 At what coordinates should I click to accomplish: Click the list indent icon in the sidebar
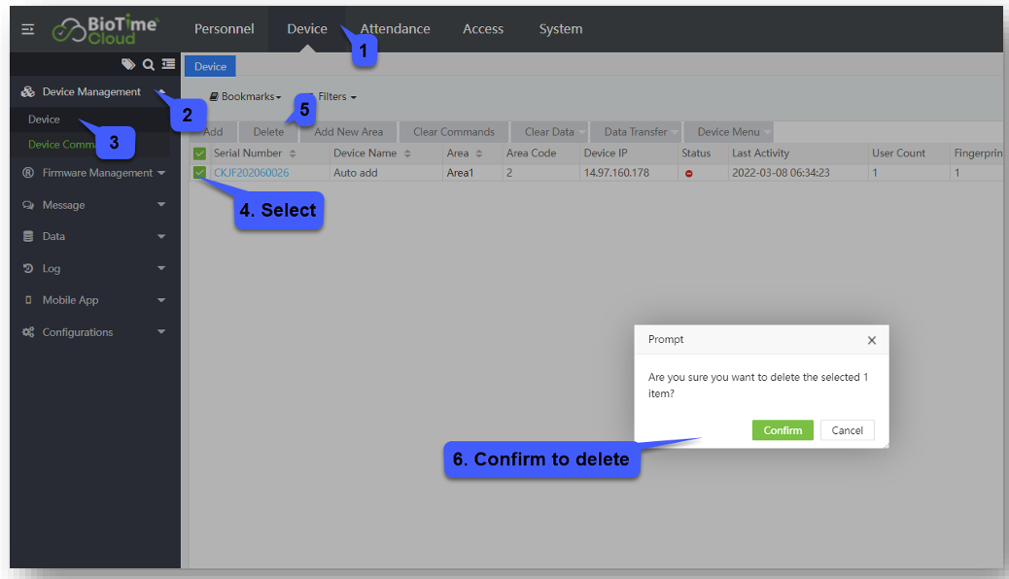[168, 64]
